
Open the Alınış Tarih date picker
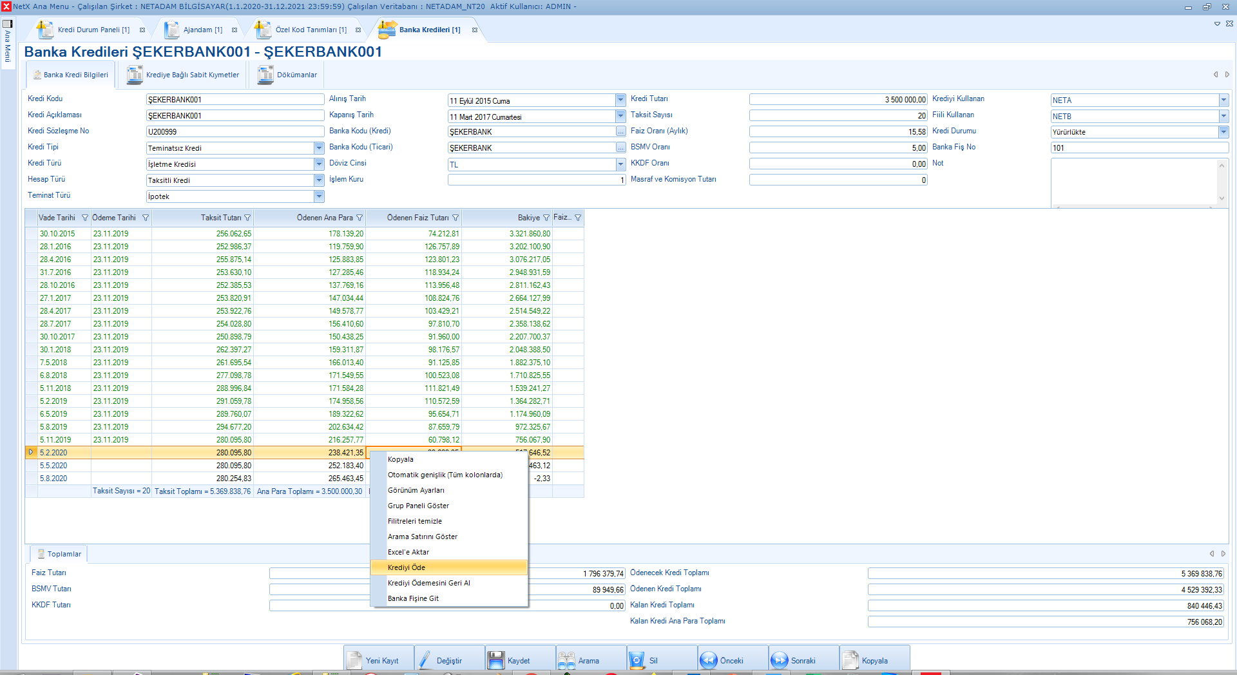[620, 100]
